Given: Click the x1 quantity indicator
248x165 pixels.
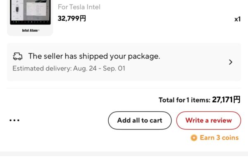Looking at the screenshot, I should [237, 19].
